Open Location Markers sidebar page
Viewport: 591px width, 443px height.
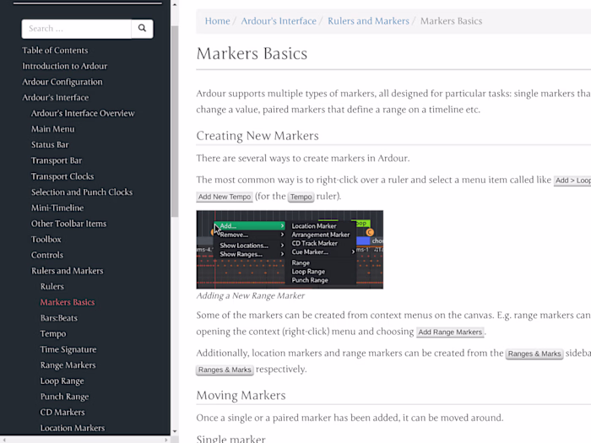click(73, 429)
